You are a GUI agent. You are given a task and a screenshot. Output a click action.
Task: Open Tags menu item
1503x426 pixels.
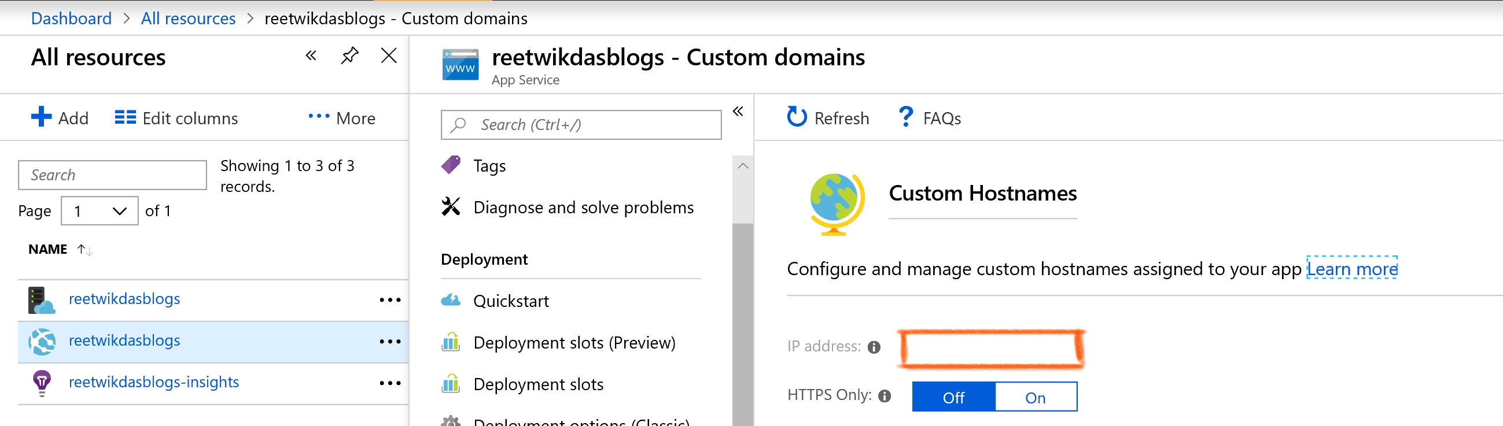point(489,166)
